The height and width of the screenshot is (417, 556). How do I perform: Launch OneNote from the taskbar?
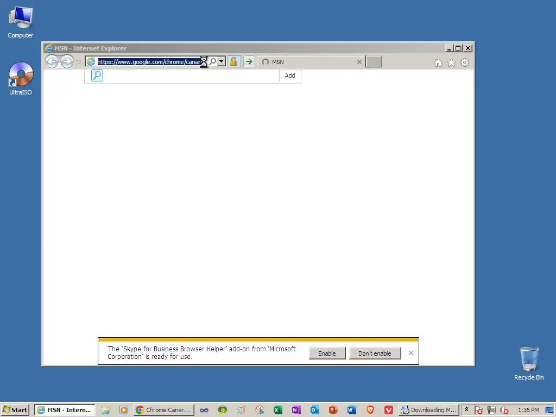click(296, 410)
